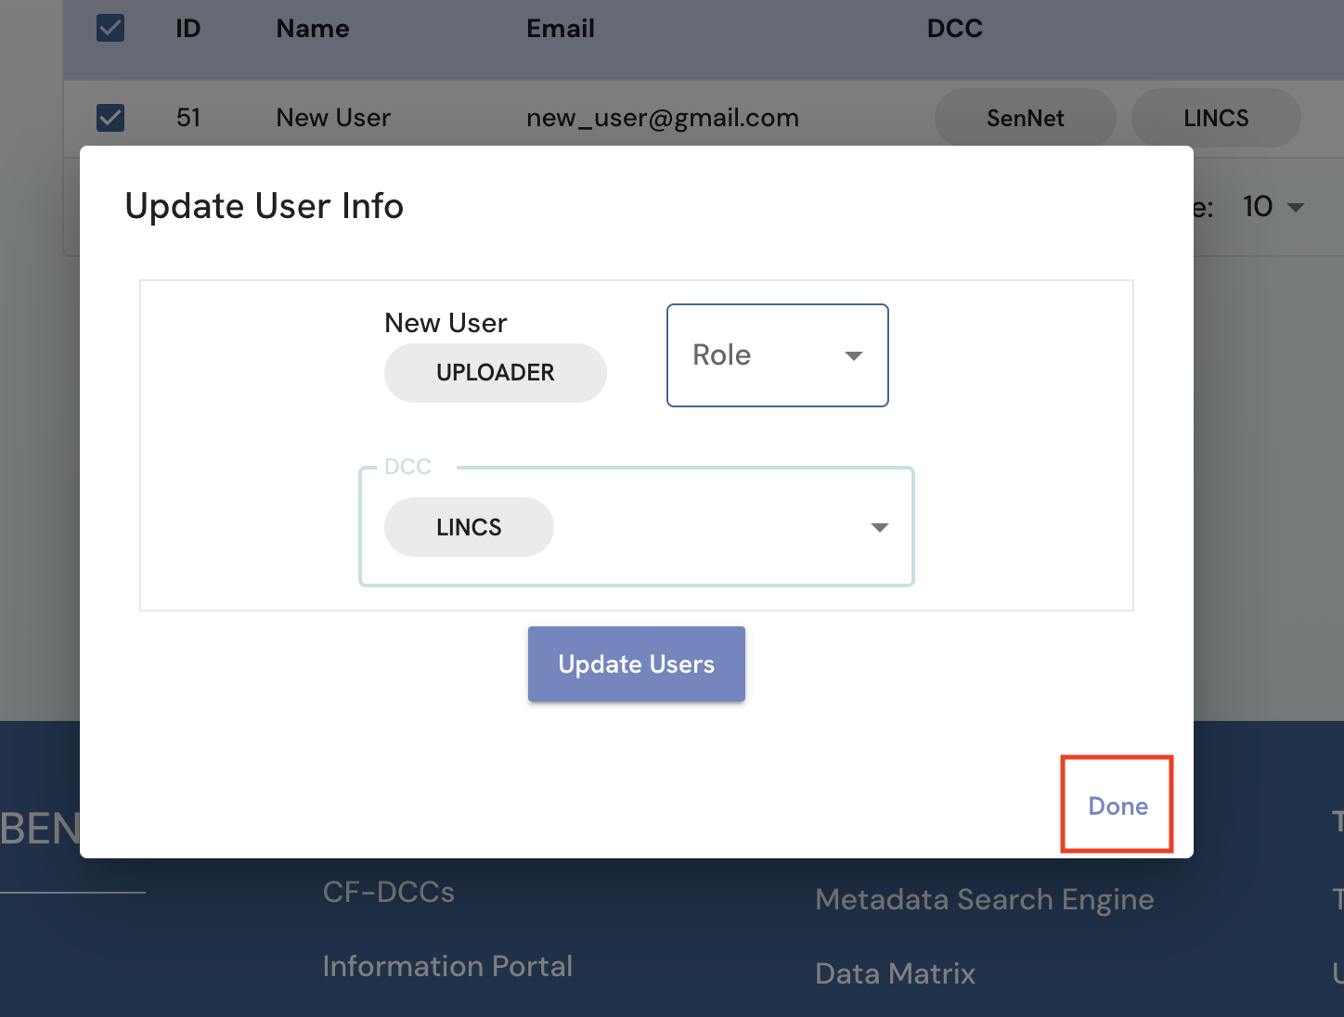
Task: Click the LINCS chip in the table row
Action: point(1215,118)
